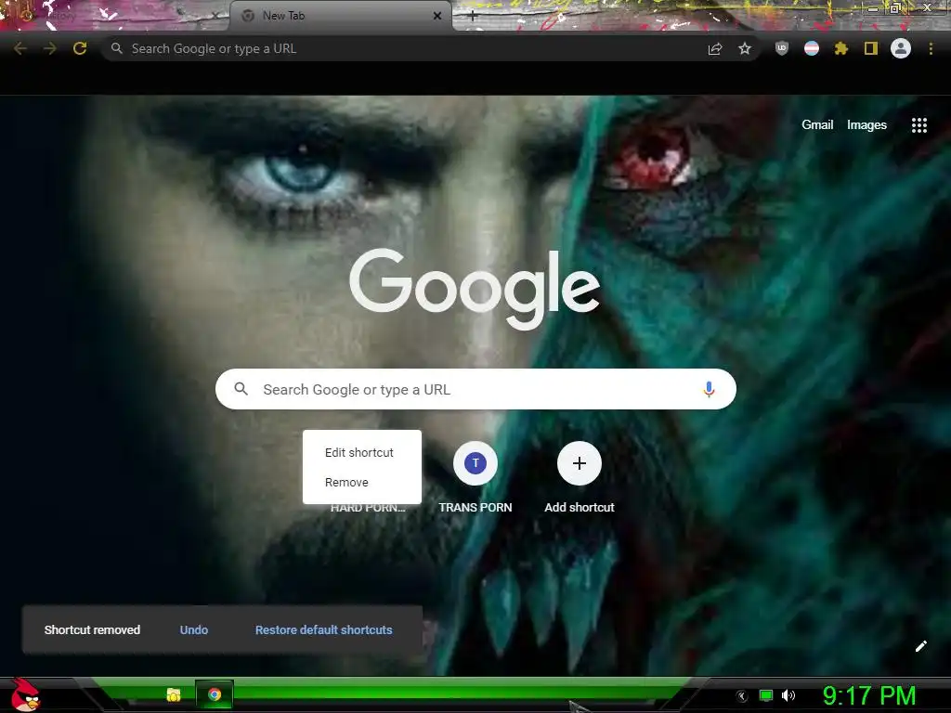Open the blue T shortcut tile
Screen dimensions: 951x713
[475, 463]
